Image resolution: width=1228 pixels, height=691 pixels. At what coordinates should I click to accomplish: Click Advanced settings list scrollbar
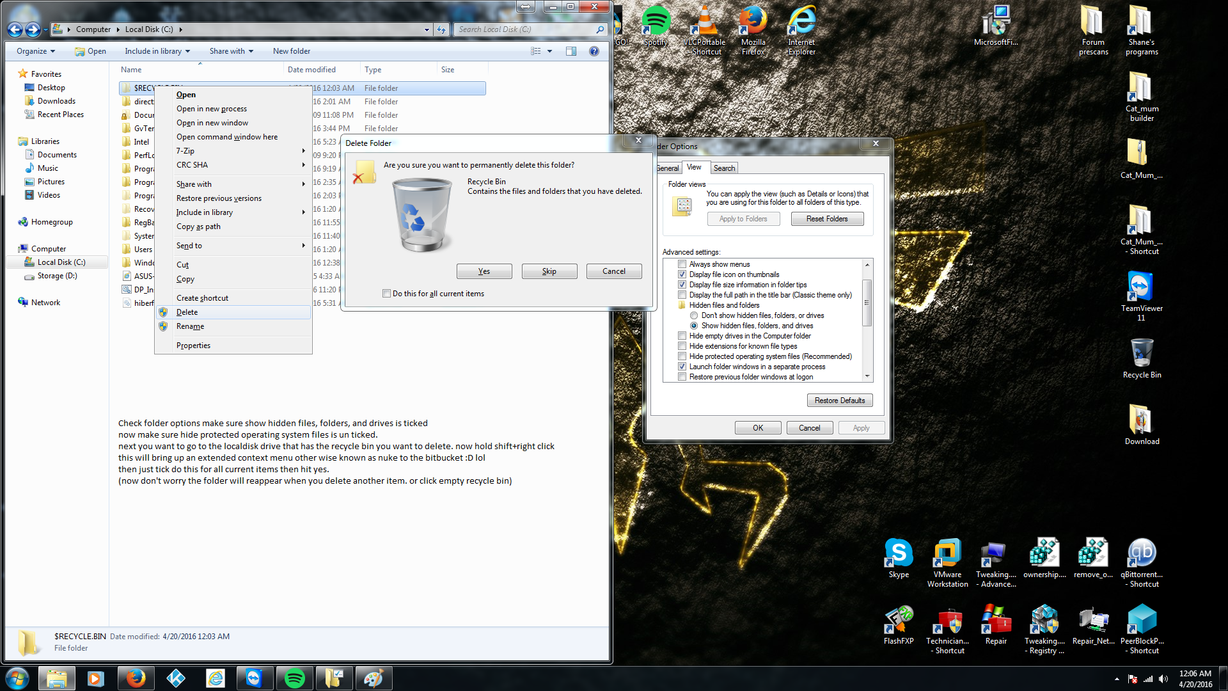(x=867, y=302)
